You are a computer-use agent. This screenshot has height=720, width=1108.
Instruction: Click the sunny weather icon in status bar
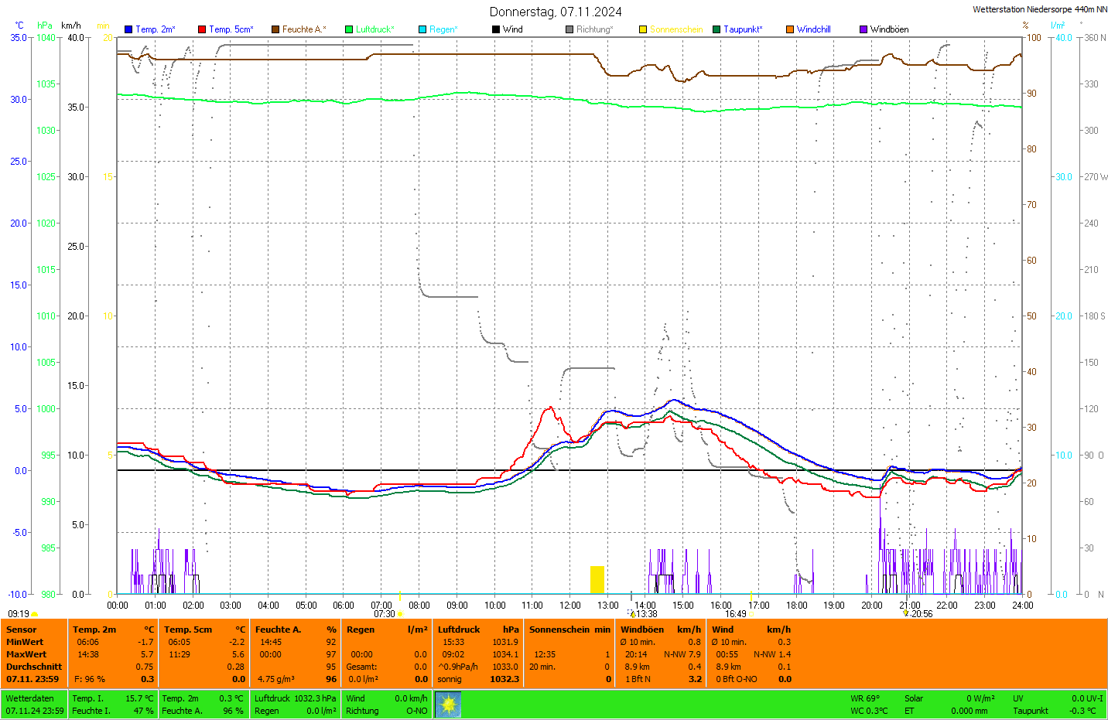pos(448,705)
